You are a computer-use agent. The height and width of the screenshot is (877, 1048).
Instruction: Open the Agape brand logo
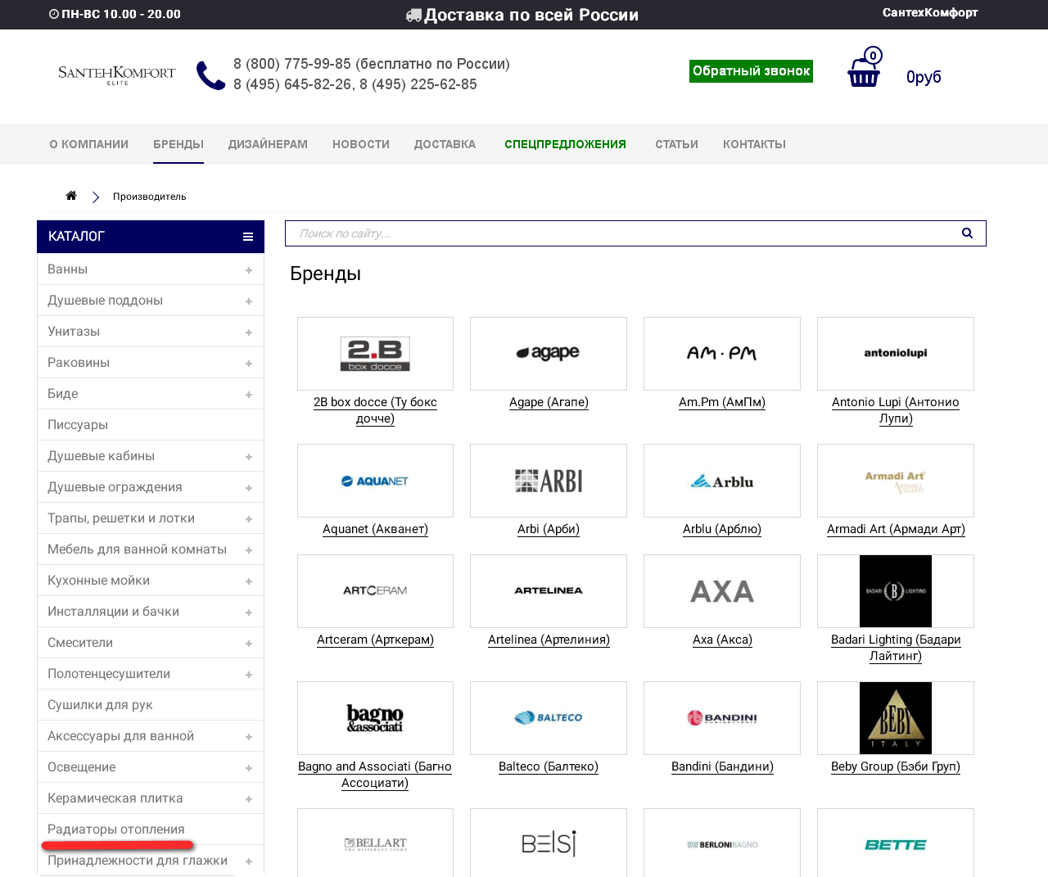pyautogui.click(x=549, y=354)
